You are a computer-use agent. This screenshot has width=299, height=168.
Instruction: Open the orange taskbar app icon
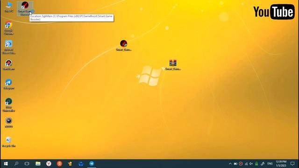[x=70, y=164]
